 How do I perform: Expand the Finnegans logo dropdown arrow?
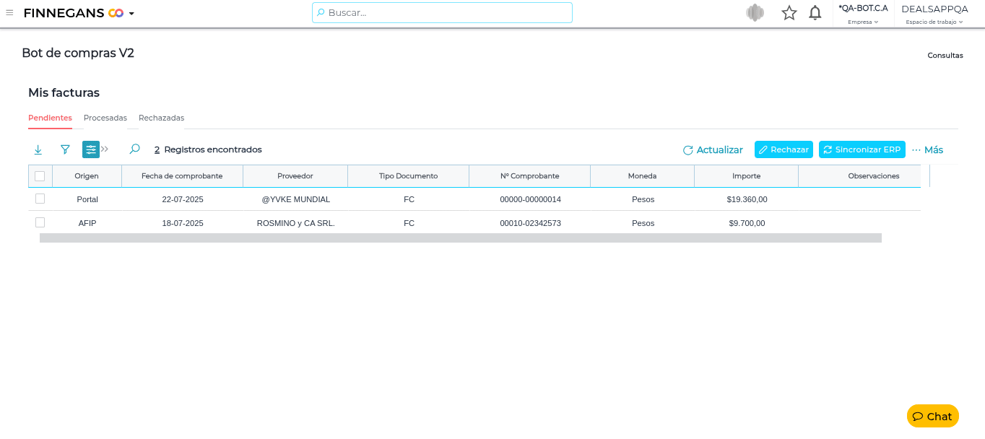point(131,13)
